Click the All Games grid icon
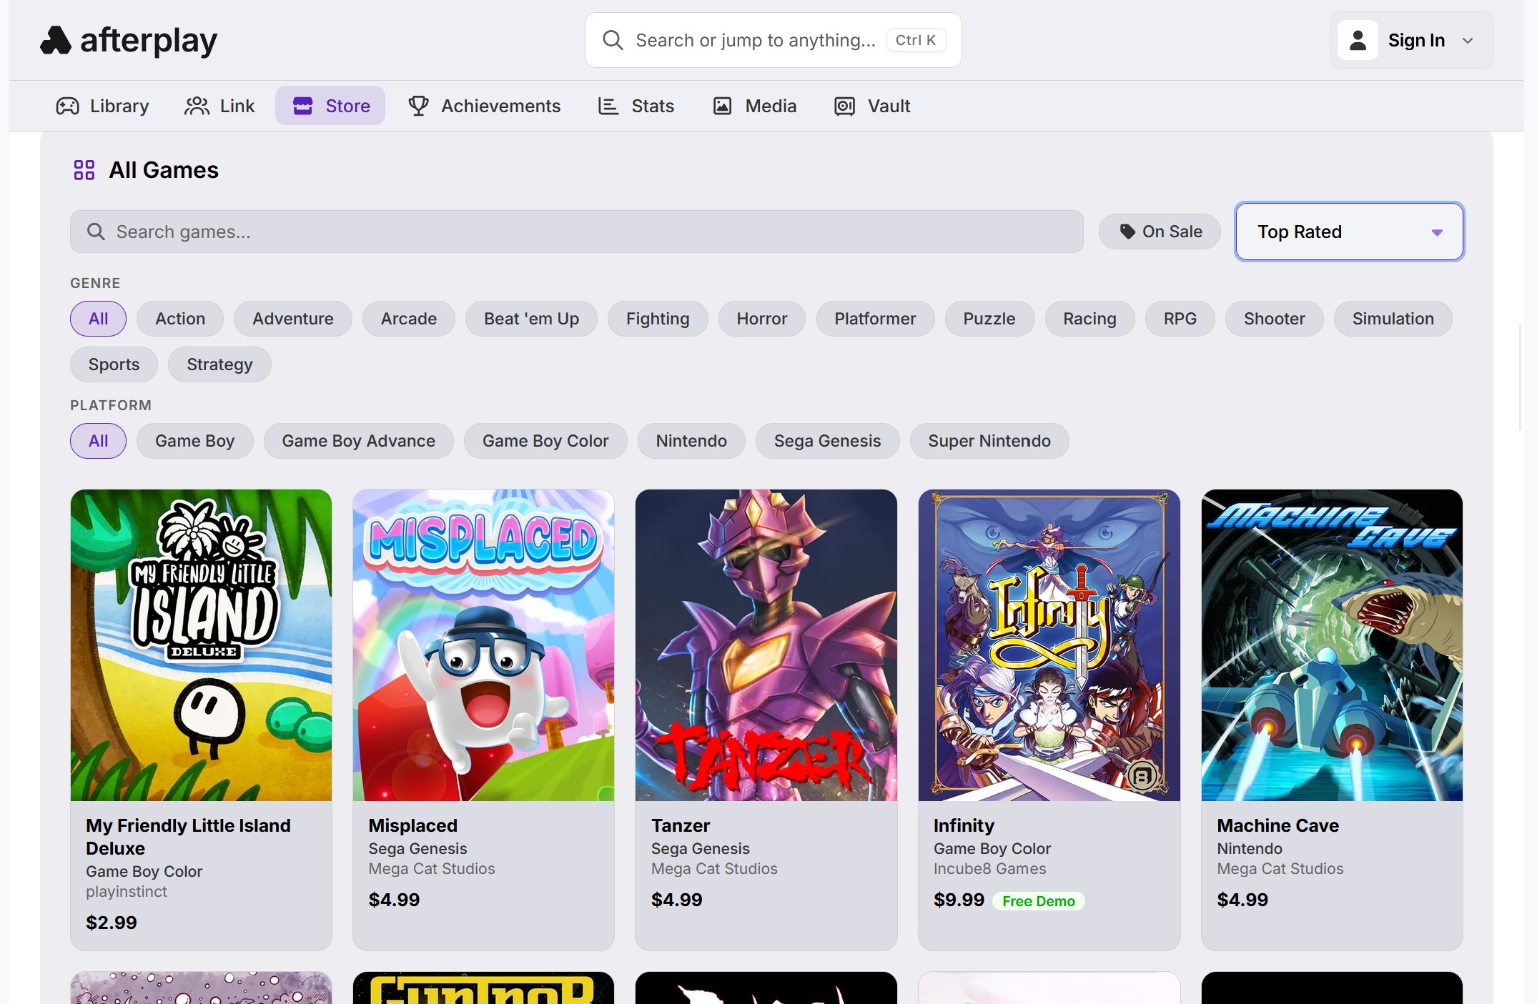Screen dimensions: 1537x1004 click(84, 170)
